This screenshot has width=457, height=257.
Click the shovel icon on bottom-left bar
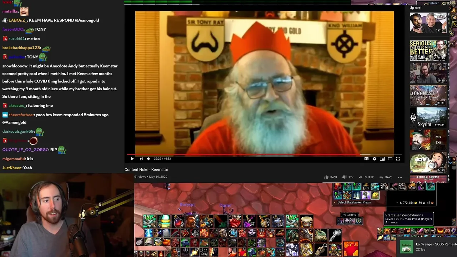click(x=140, y=242)
